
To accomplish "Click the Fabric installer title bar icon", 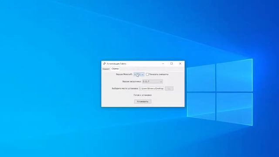I will [104, 64].
